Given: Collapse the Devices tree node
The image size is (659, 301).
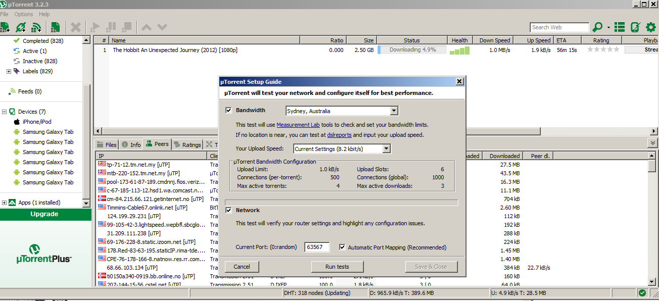Looking at the screenshot, I should 4,112.
